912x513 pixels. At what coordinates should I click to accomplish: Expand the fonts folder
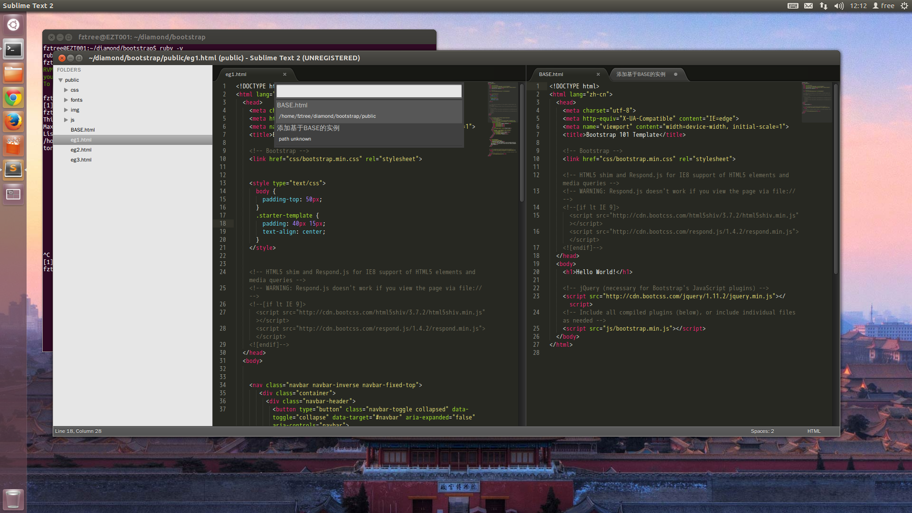point(66,100)
